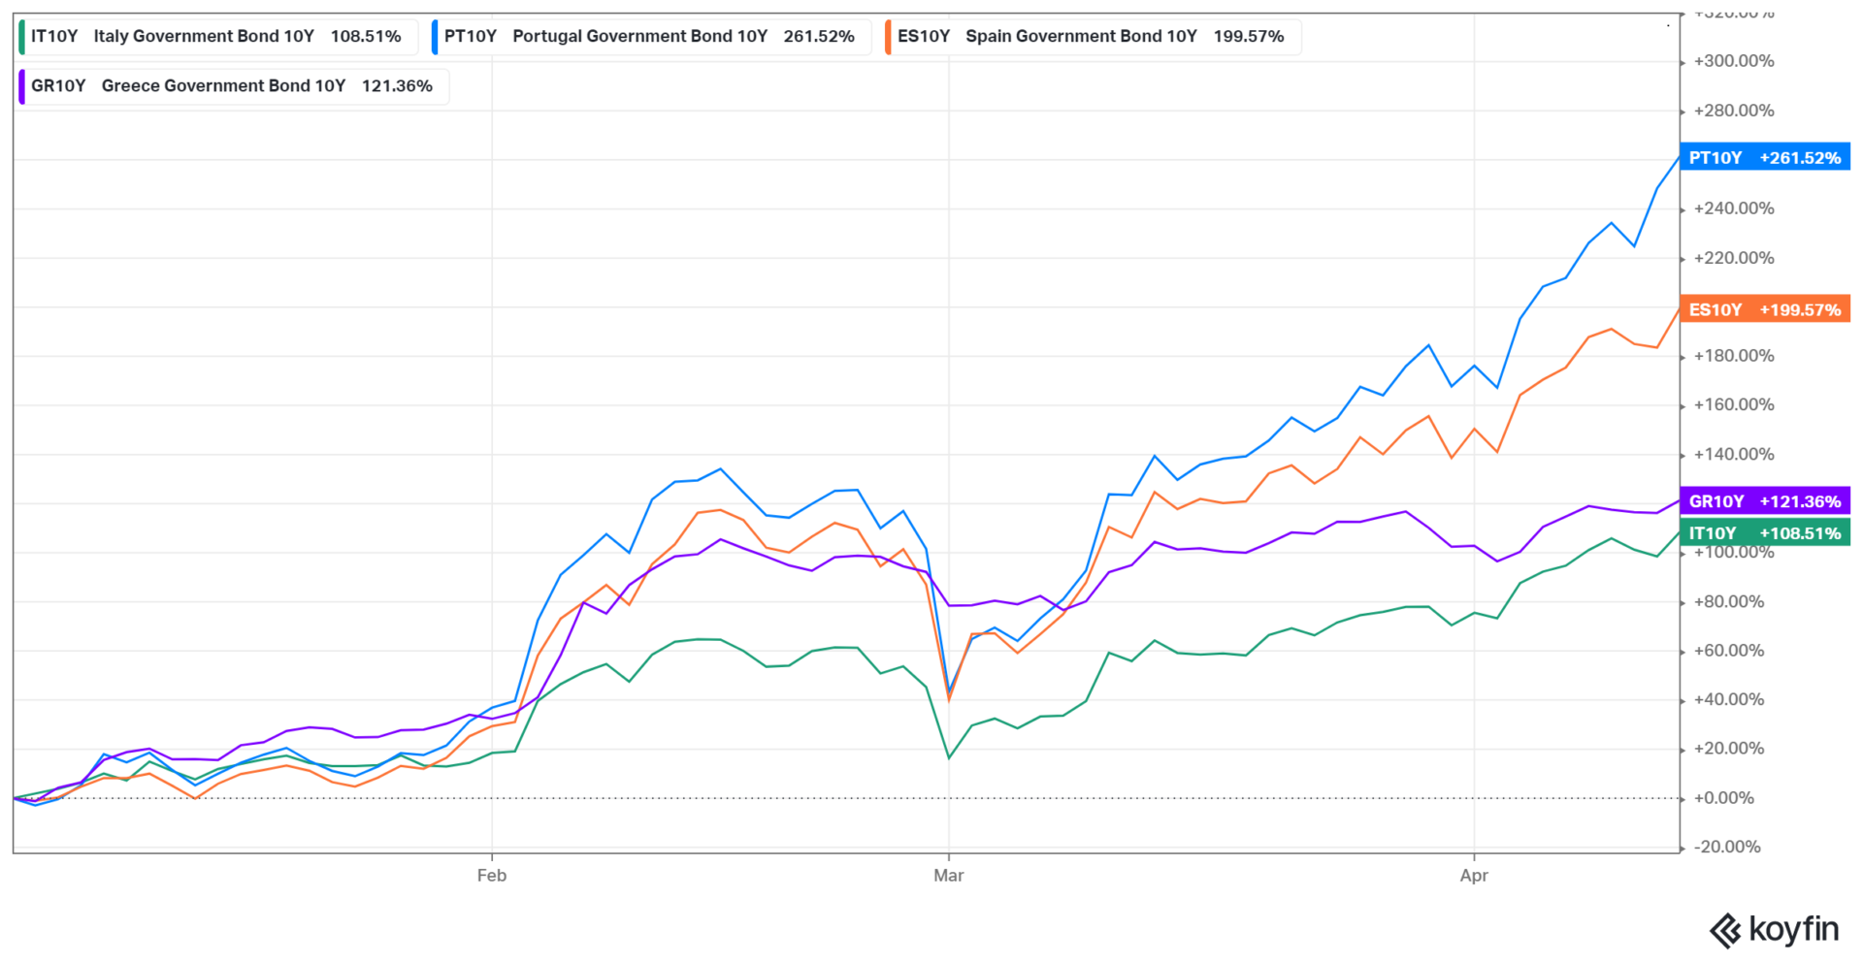
Task: Click the koyfin logo icon
Action: coord(1724,931)
